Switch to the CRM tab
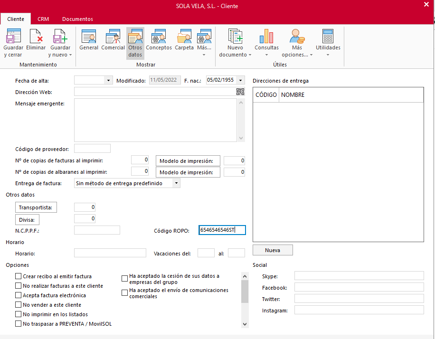 click(43, 19)
